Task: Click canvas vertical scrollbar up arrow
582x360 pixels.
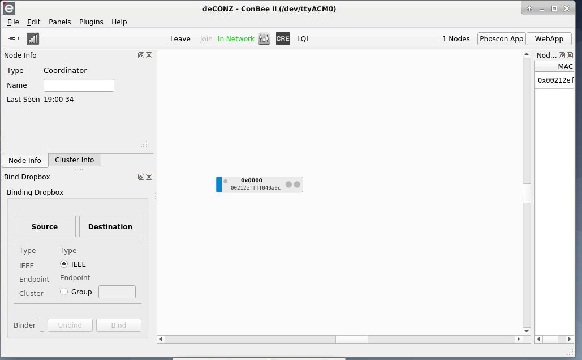Action: [x=527, y=54]
